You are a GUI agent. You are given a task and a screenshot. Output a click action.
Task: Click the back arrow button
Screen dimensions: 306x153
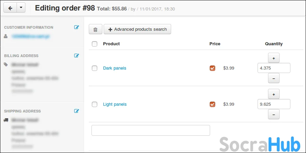pyautogui.click(x=10, y=7)
